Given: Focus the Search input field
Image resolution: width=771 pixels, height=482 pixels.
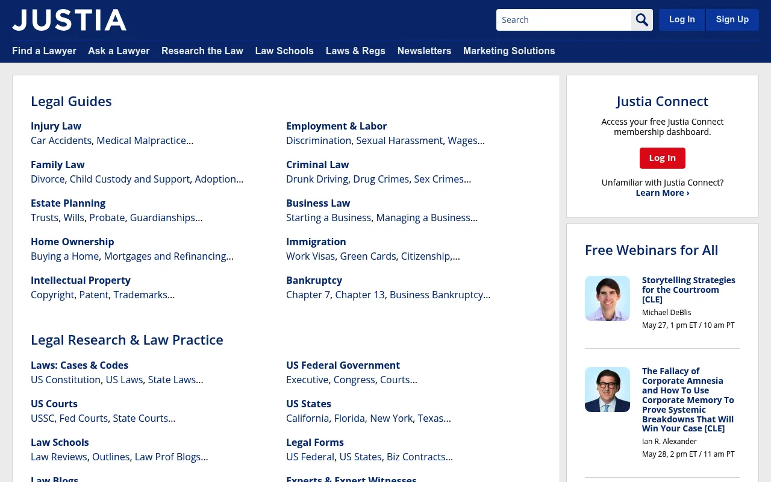Looking at the screenshot, I should [564, 20].
